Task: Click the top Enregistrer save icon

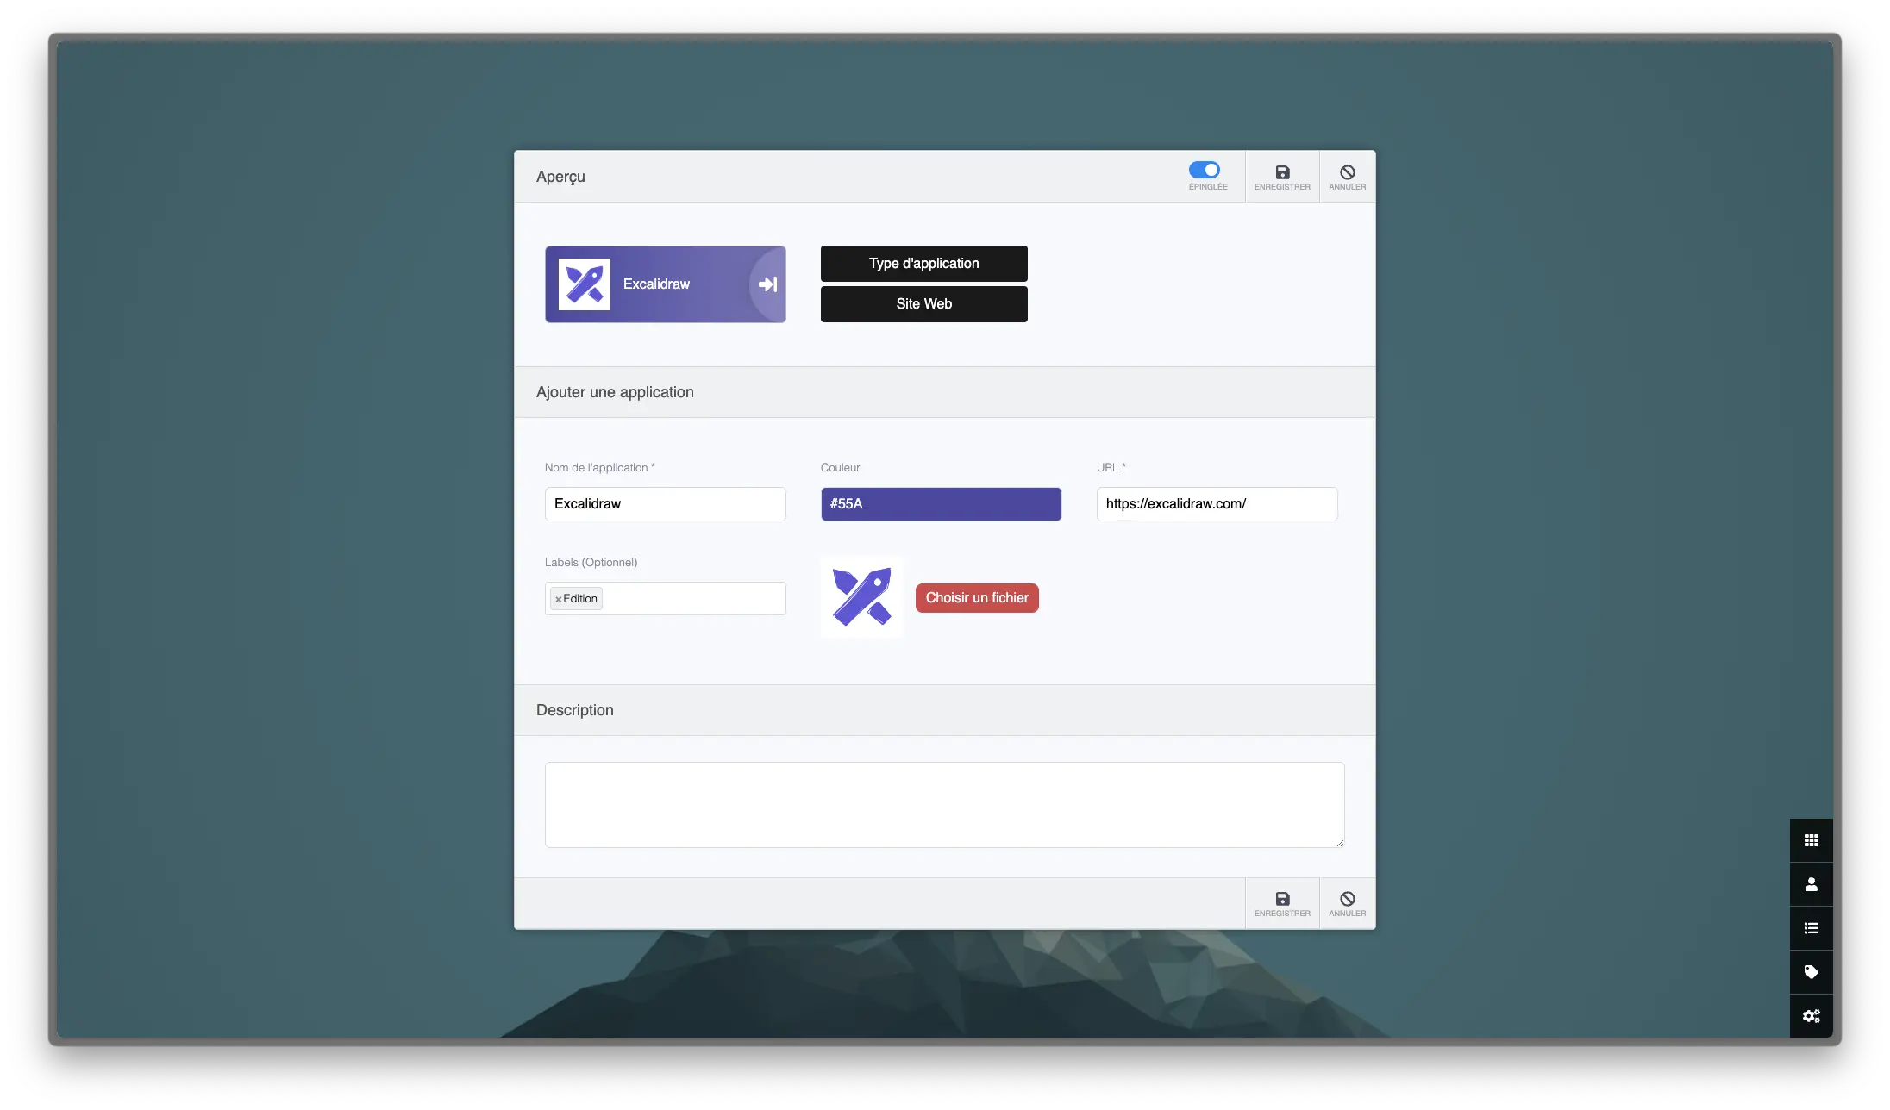Action: click(x=1282, y=172)
